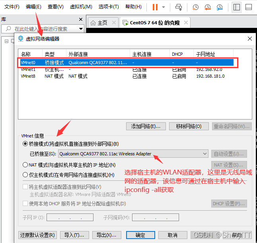Open the 帮助(H) menu
The image size is (257, 243).
133,7
